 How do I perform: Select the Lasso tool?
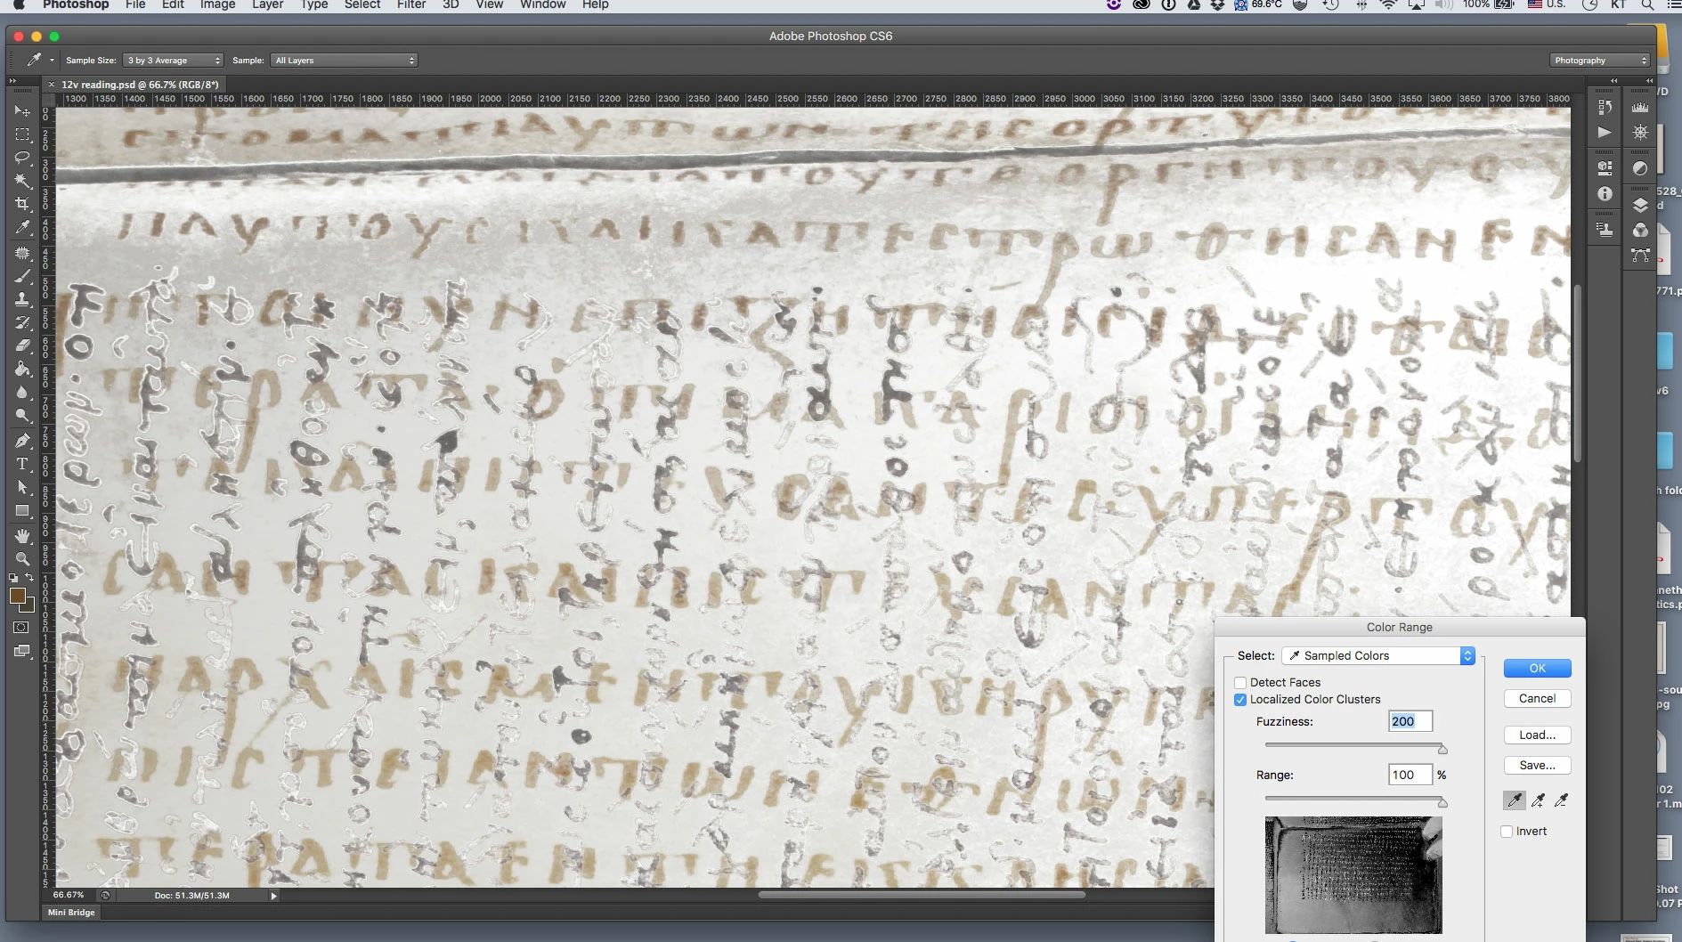click(x=22, y=158)
